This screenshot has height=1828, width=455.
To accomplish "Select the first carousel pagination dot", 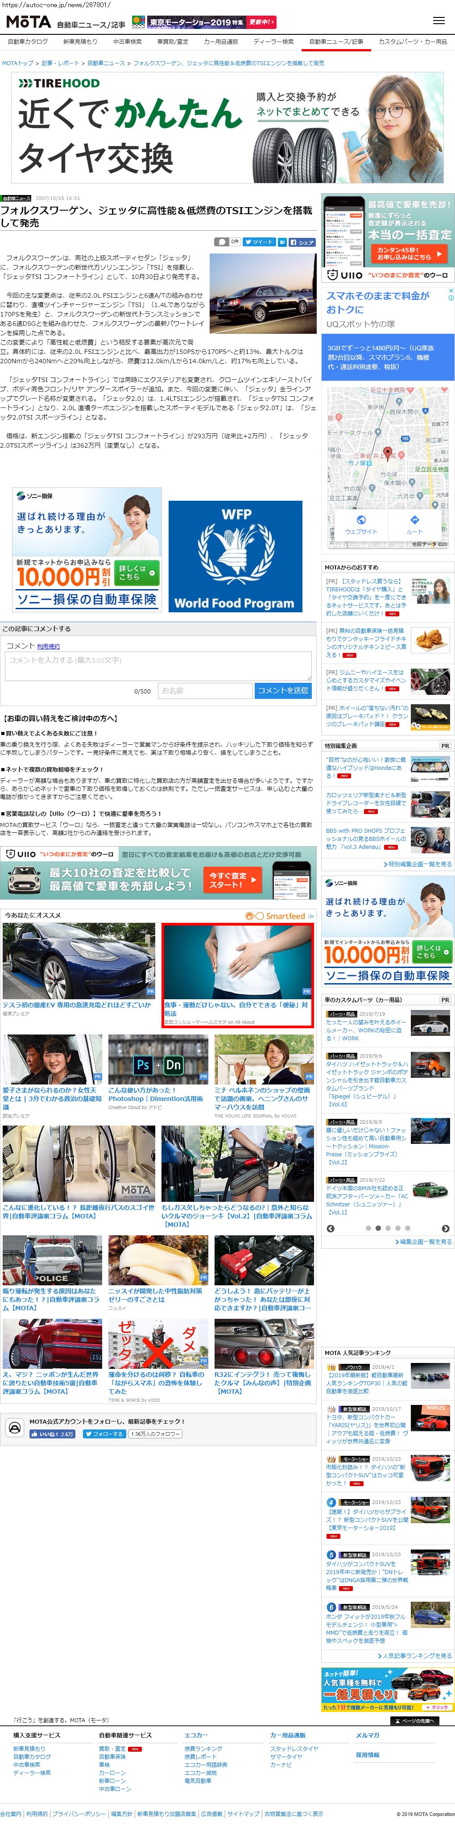I will 368,1228.
